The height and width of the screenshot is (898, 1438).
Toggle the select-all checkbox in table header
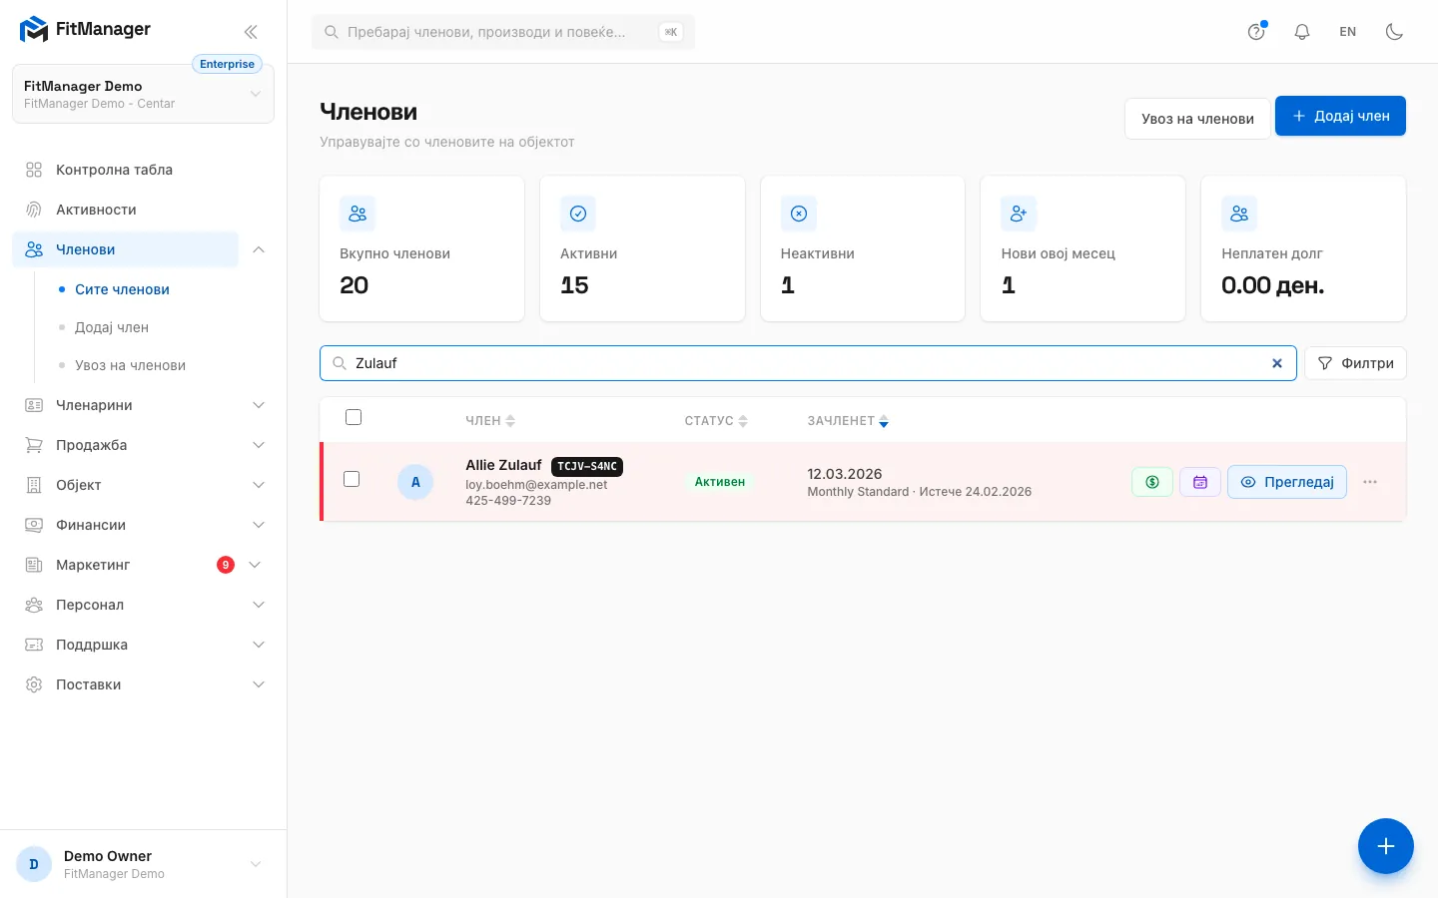click(x=354, y=417)
